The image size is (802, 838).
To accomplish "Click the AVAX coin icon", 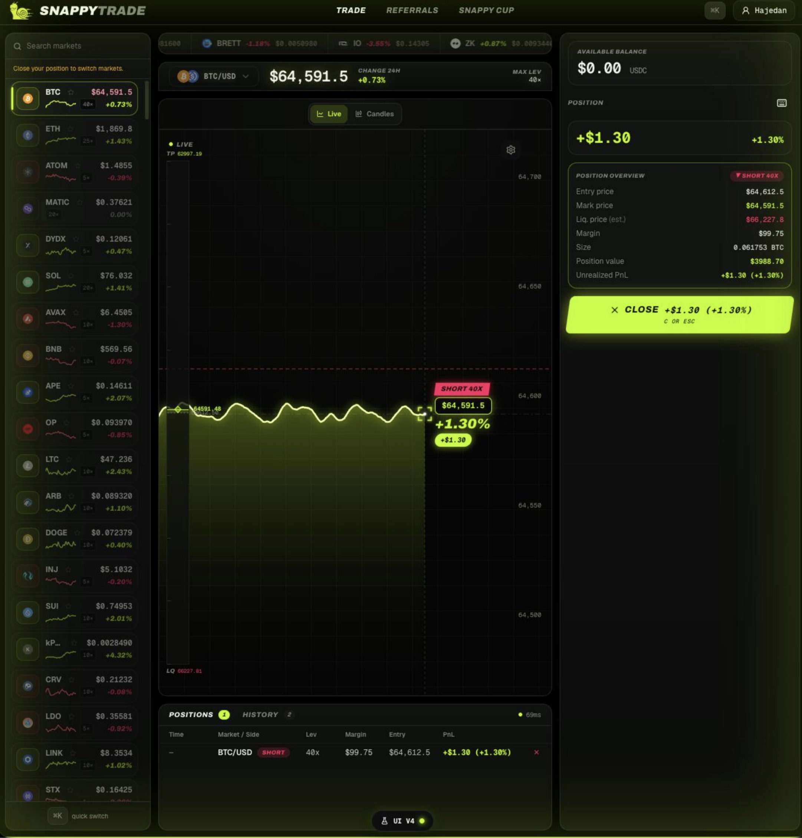I will coord(28,319).
